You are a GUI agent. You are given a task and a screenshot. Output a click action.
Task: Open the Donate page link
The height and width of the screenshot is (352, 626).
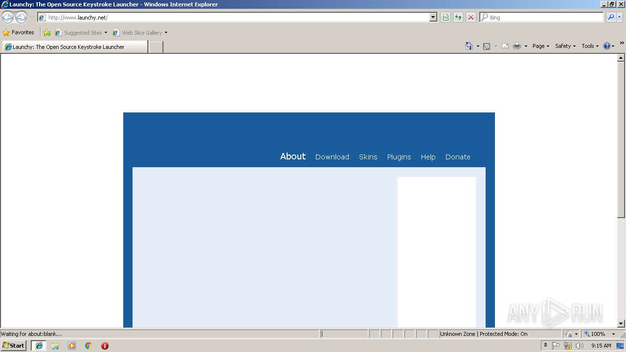tap(458, 157)
